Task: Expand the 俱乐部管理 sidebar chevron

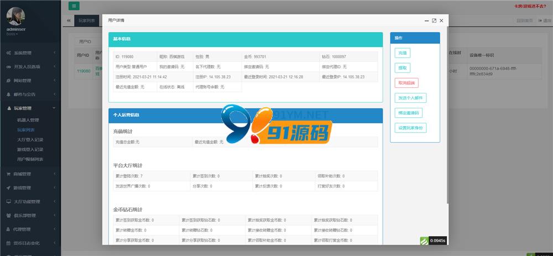Action: [54, 216]
